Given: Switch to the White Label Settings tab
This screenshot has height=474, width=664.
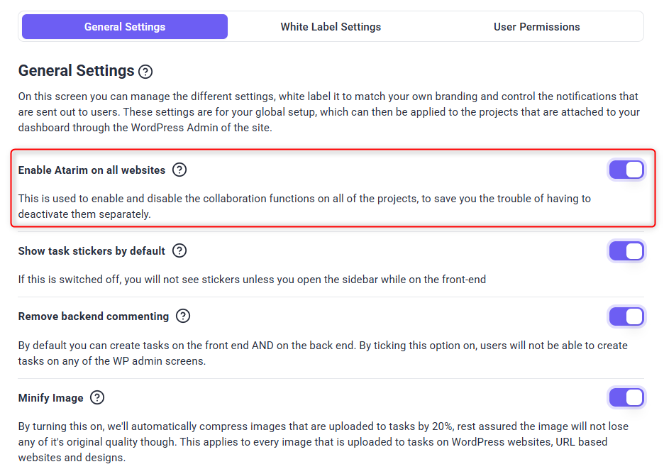Looking at the screenshot, I should coord(331,27).
